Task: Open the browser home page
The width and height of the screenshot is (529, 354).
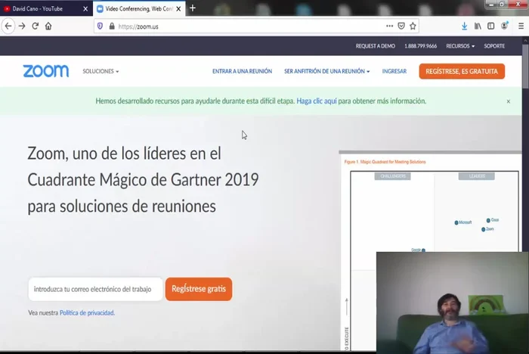Action: (48, 26)
